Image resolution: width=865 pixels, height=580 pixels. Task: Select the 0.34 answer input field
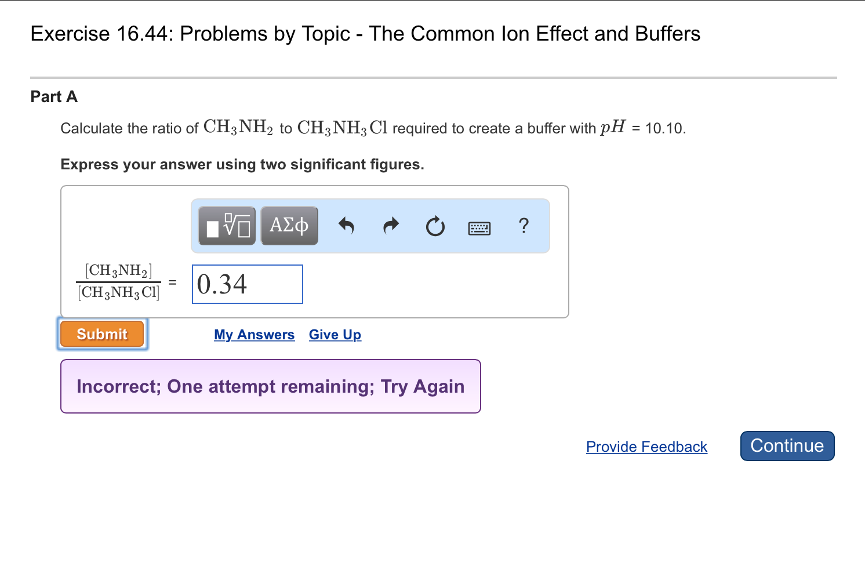click(247, 284)
